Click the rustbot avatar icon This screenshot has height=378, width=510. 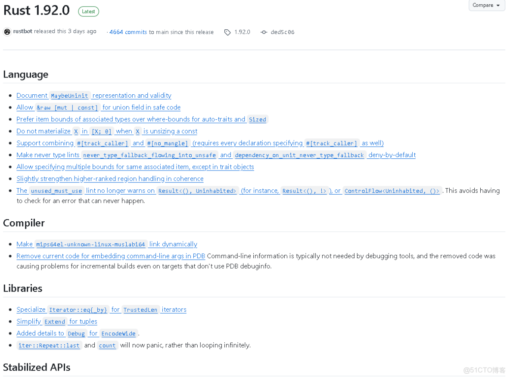pyautogui.click(x=7, y=31)
